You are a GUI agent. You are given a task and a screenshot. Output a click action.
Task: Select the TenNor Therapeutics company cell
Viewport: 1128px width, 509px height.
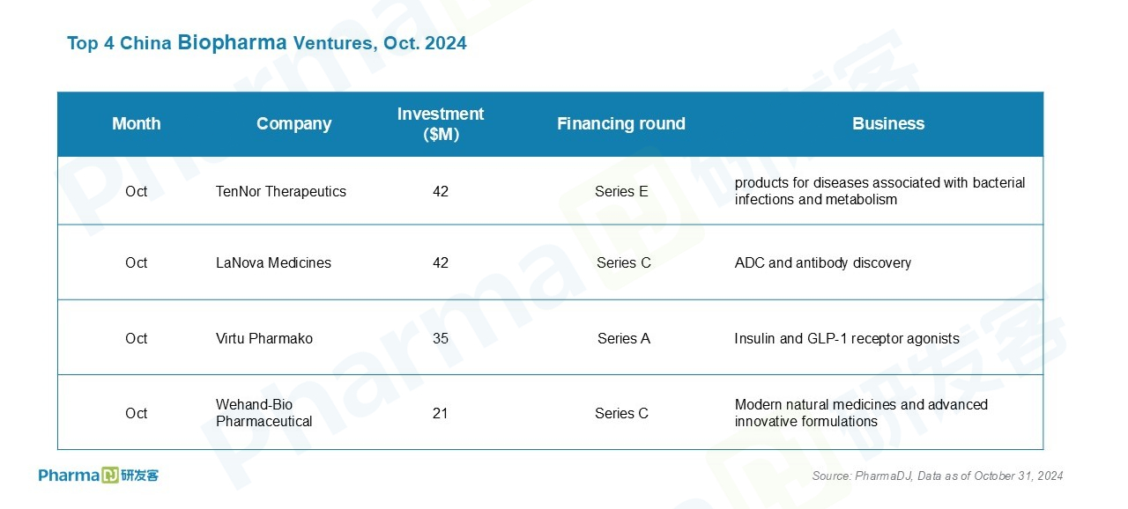point(281,191)
